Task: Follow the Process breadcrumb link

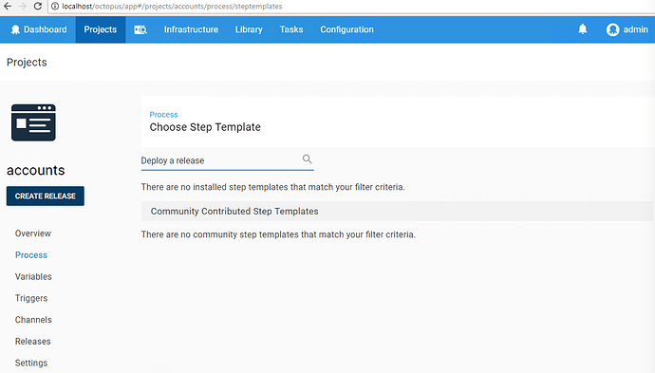Action: pyautogui.click(x=163, y=115)
